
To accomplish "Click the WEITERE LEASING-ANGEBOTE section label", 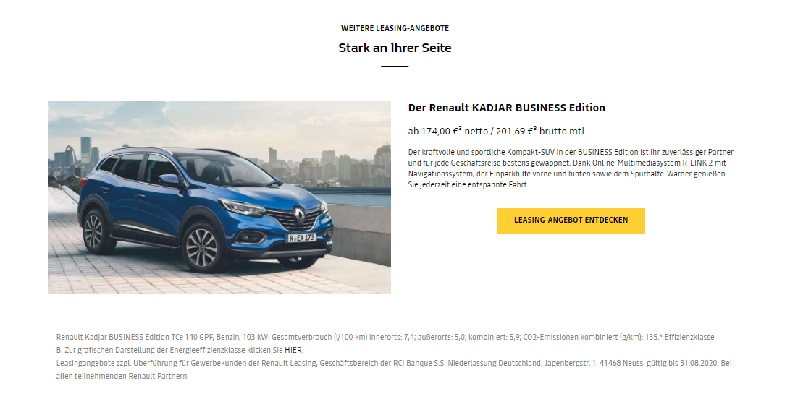I will [x=395, y=28].
